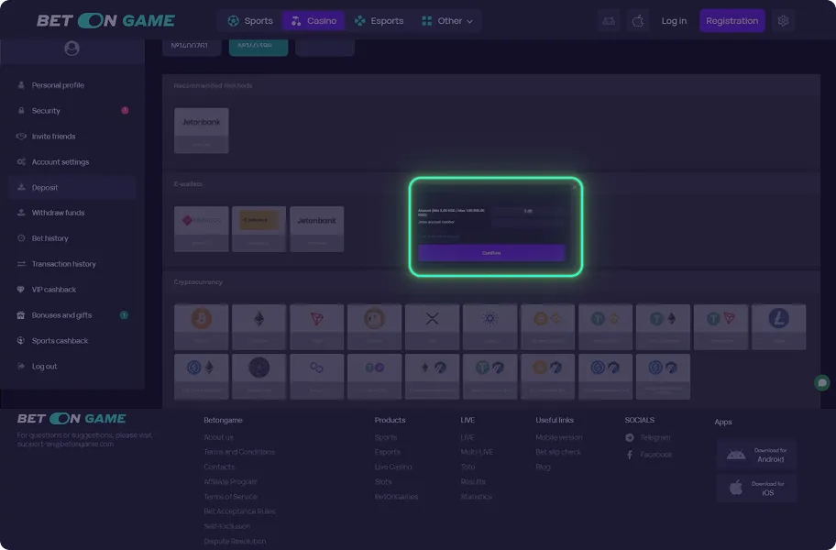Screen dimensions: 836x550
Task: Click the deposit Amount input field
Action: coord(528,211)
